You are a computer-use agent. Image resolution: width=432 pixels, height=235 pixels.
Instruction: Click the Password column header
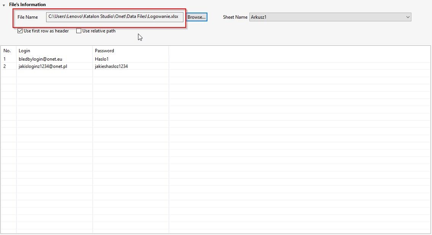pyautogui.click(x=104, y=51)
